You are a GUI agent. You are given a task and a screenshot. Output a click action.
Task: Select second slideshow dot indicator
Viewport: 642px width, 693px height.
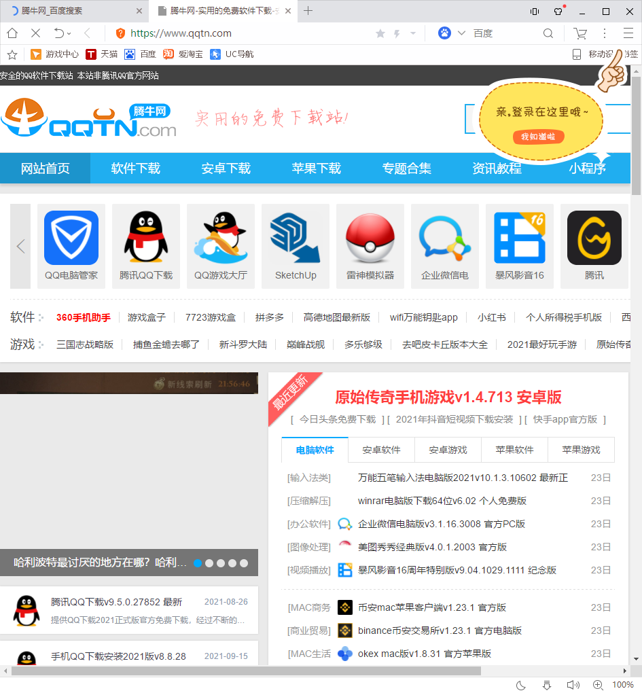coord(209,563)
